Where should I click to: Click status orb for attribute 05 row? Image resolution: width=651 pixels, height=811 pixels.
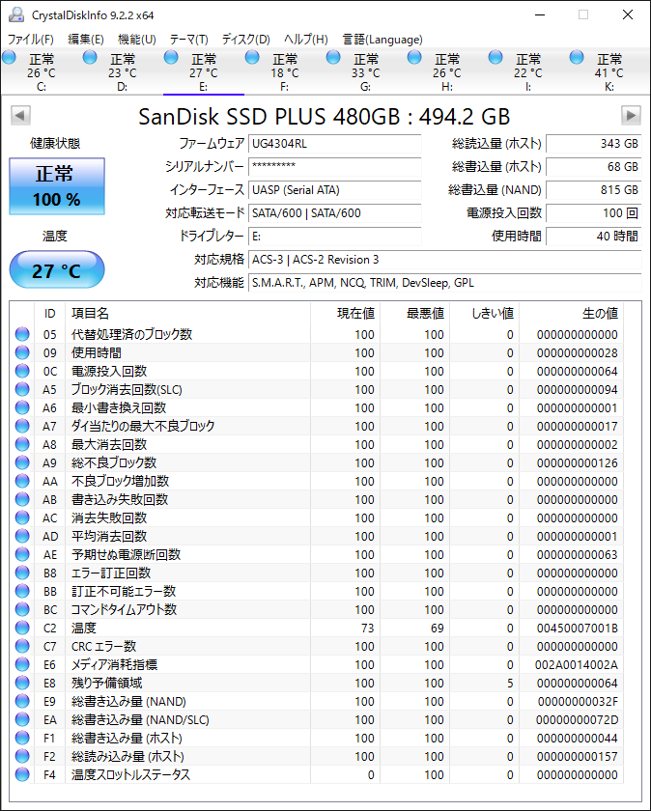[x=22, y=335]
